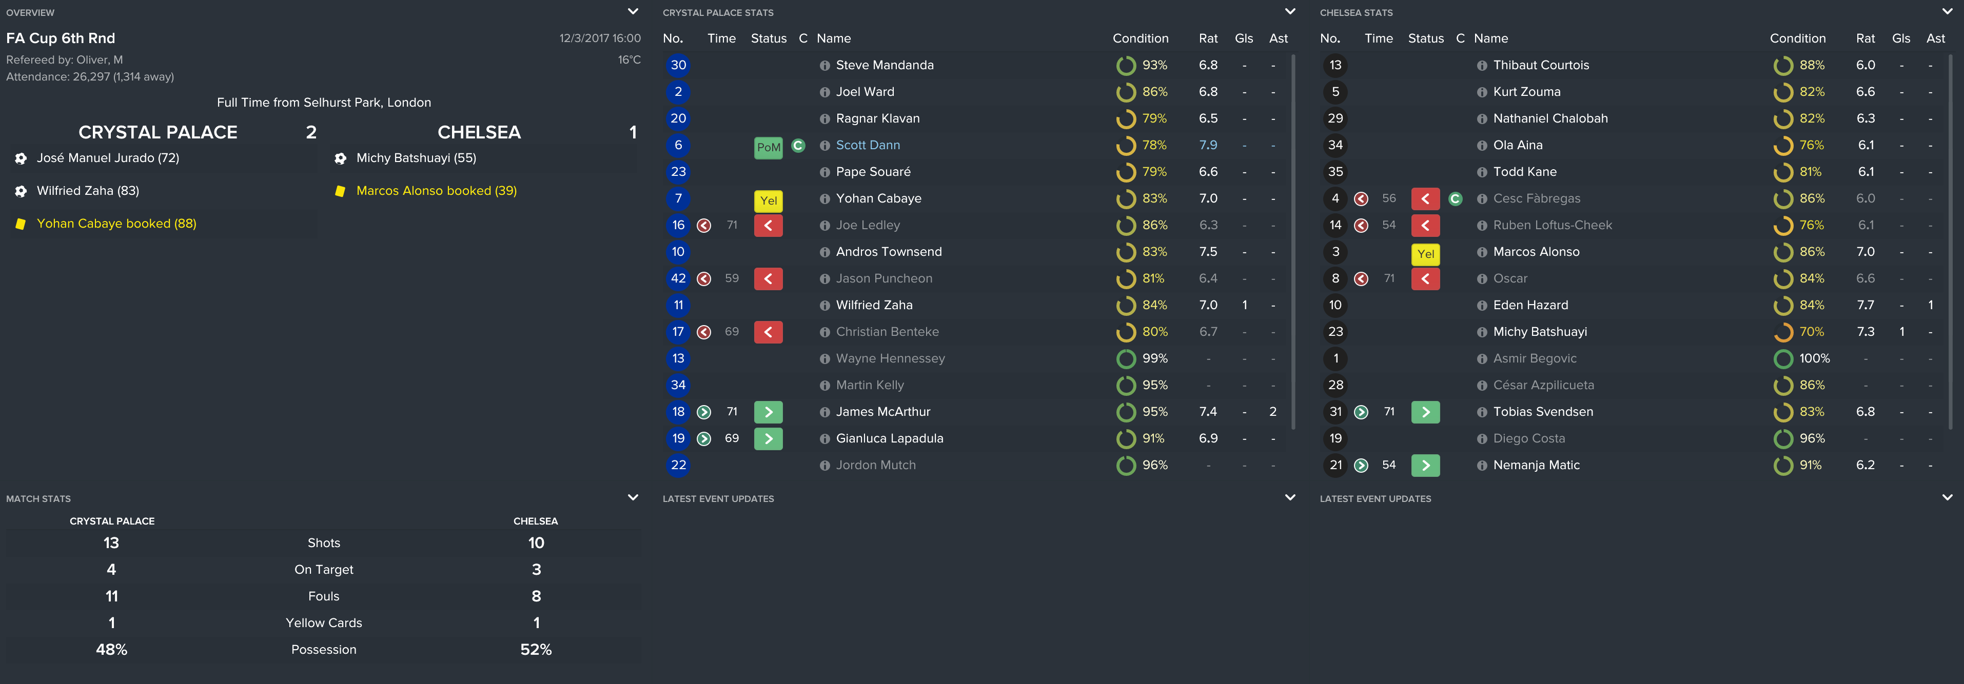Screen dimensions: 1964x684
Task: Open the Crystal Palace Stats panel dropdown
Action: 1289,11
